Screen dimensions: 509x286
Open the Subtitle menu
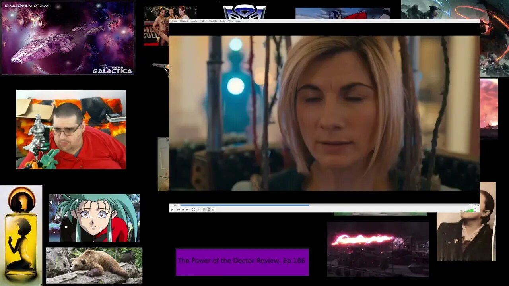[x=213, y=21]
